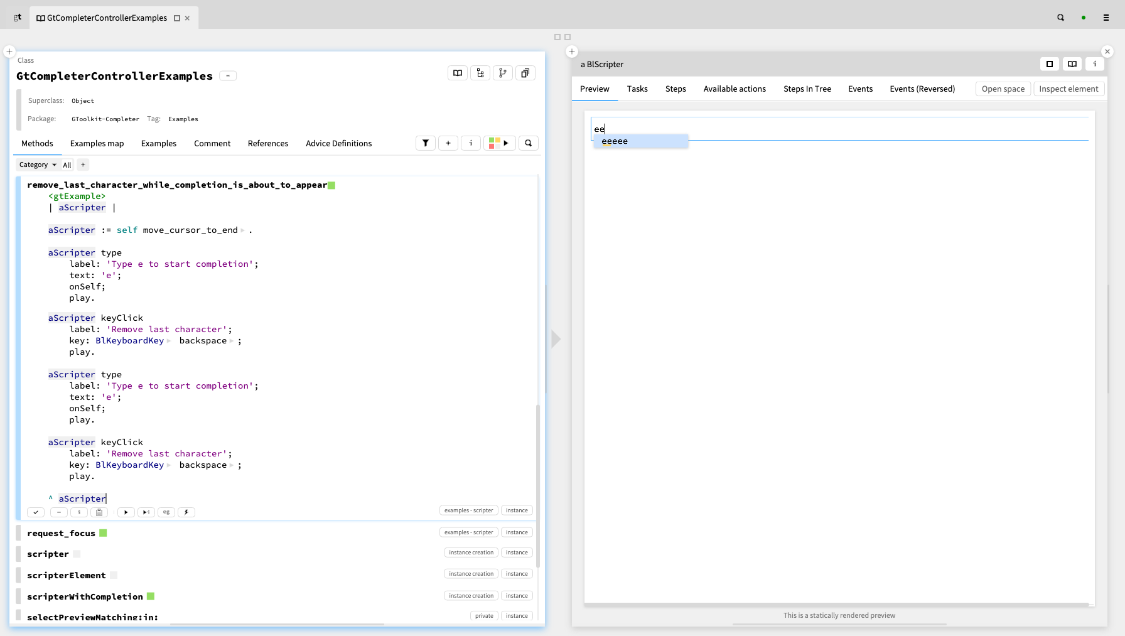Search methods with the magnifier icon
This screenshot has height=636, width=1125.
[529, 143]
